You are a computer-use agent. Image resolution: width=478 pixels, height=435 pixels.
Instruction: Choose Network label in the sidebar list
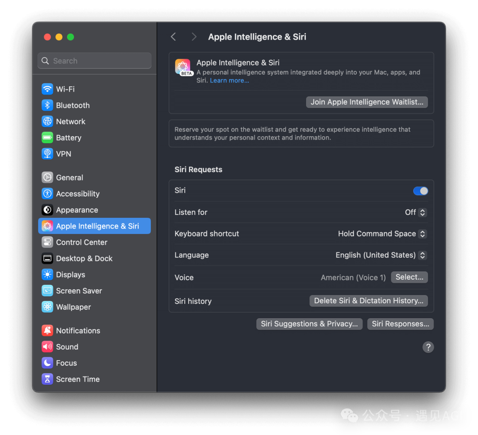click(x=71, y=121)
